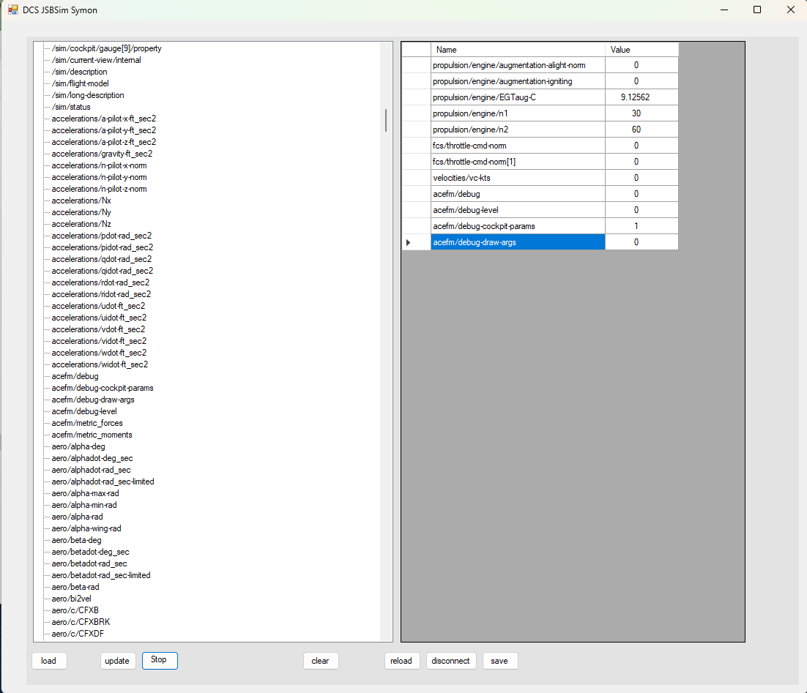Select aero/alphadot-rad_sec-limited tree node
Viewport: 807px width, 693px height.
[x=103, y=482]
